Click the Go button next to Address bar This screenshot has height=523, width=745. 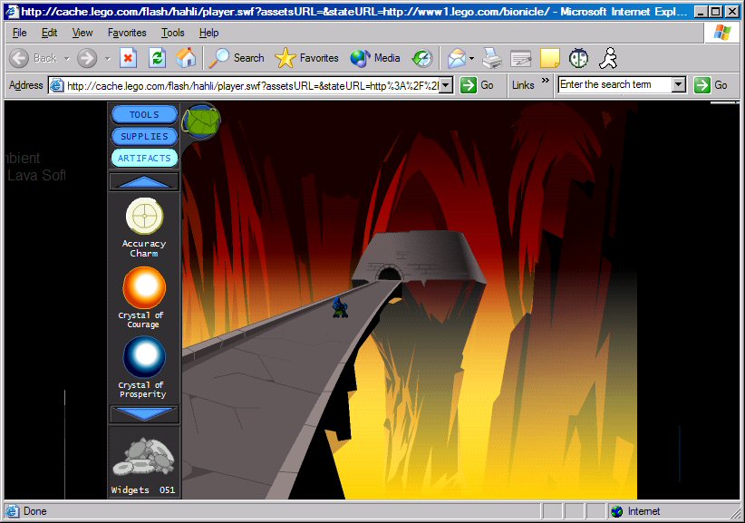point(477,85)
